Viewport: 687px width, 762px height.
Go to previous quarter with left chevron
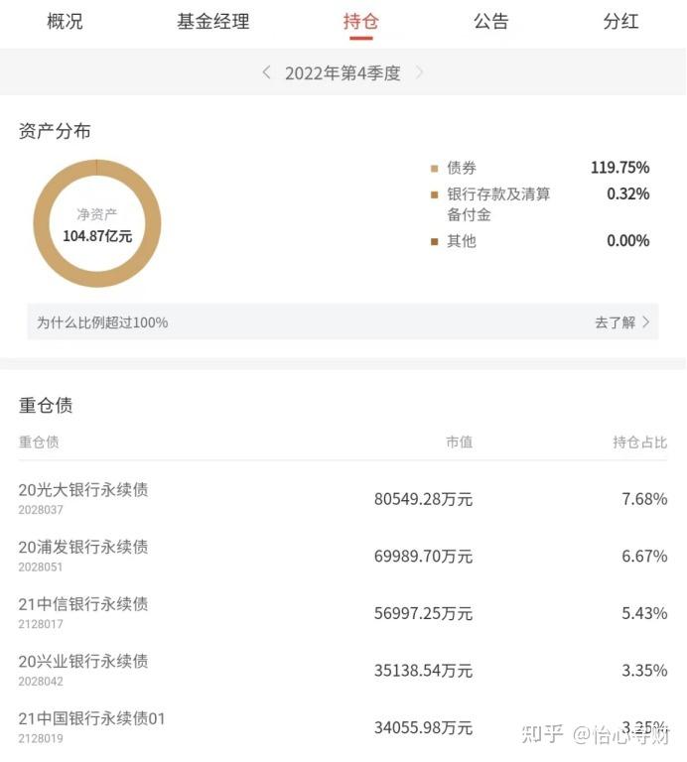coord(266,72)
